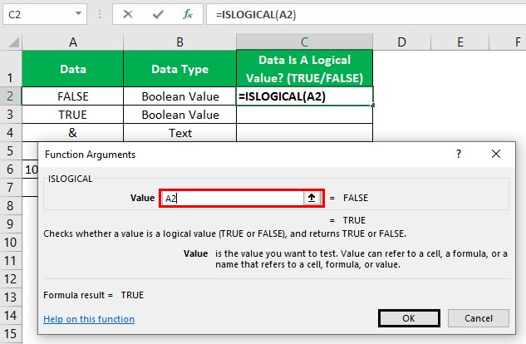Select row 10 header
This screenshot has width=526, height=344.
[11, 242]
